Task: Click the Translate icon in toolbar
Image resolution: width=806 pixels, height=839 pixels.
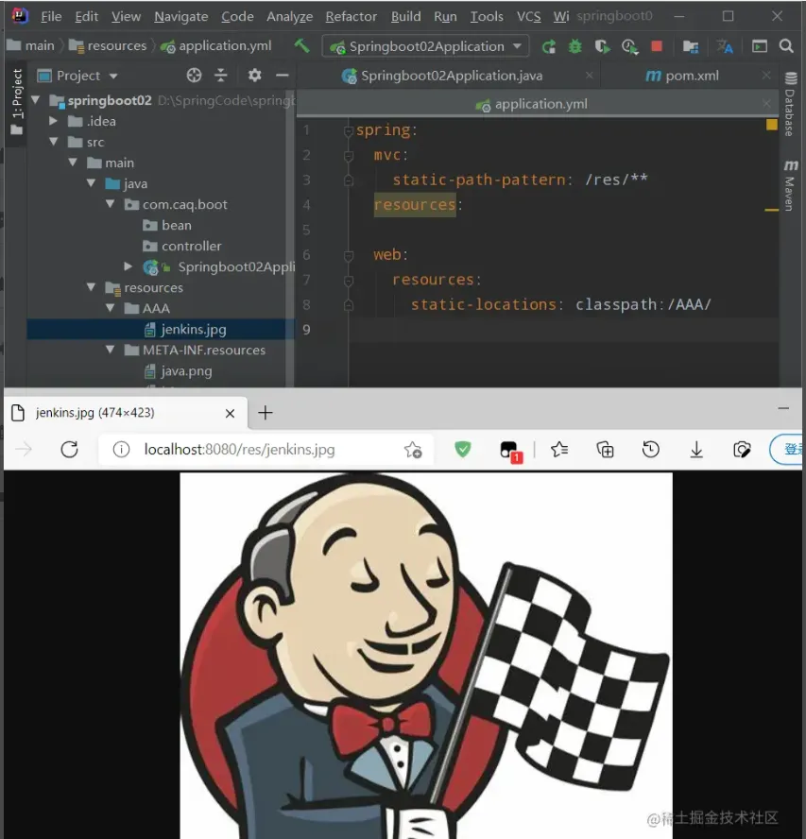Action: pyautogui.click(x=725, y=46)
